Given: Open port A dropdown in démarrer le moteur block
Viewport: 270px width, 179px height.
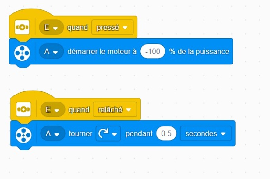Looking at the screenshot, I should (51, 52).
